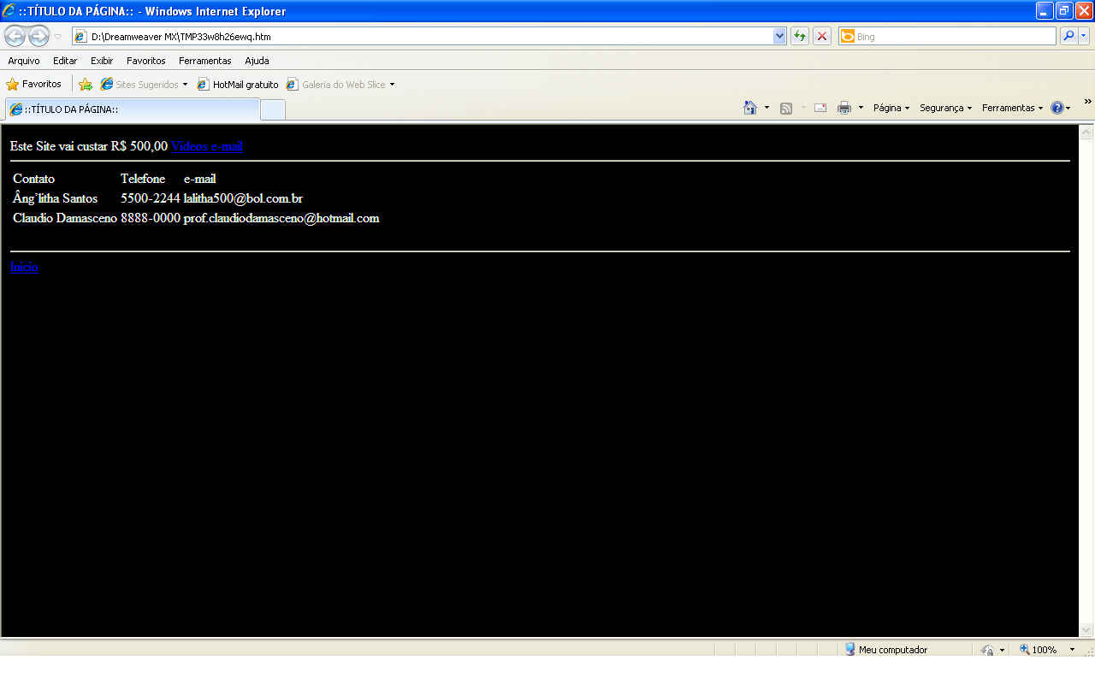Click lalitha500@bol.com.br email text

tap(243, 198)
